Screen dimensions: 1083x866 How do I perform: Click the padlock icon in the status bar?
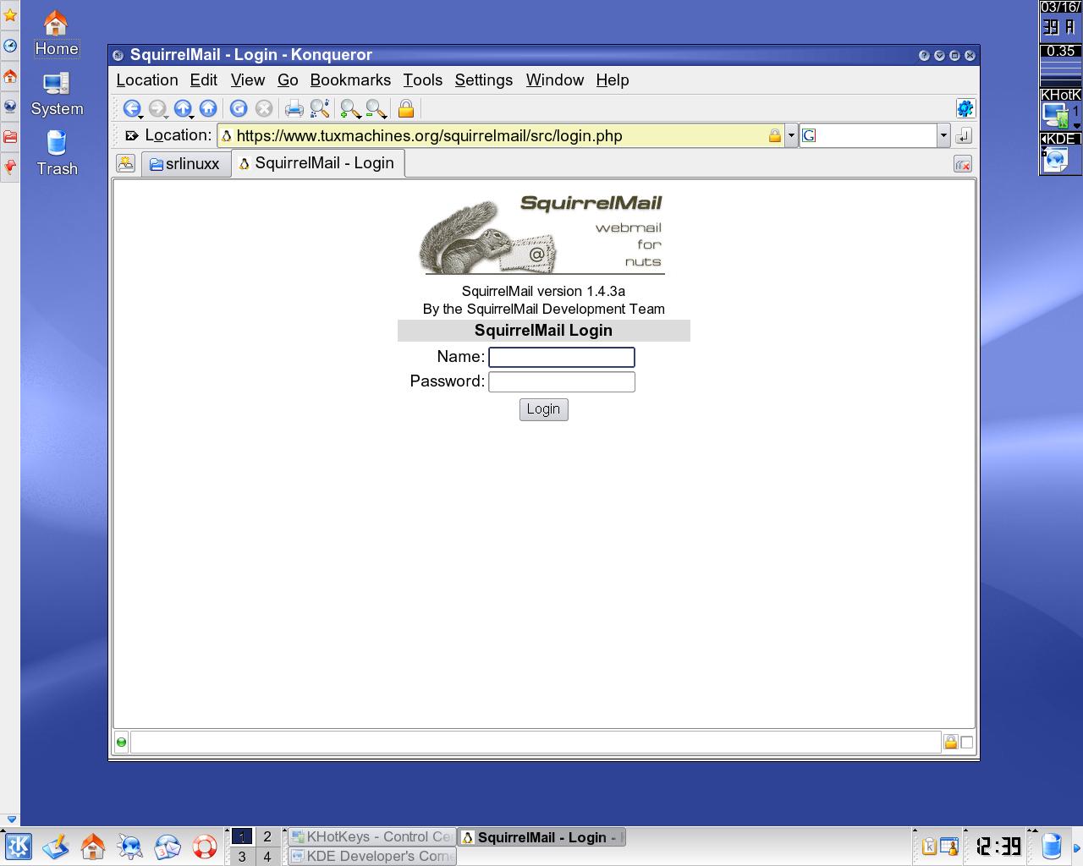(950, 743)
